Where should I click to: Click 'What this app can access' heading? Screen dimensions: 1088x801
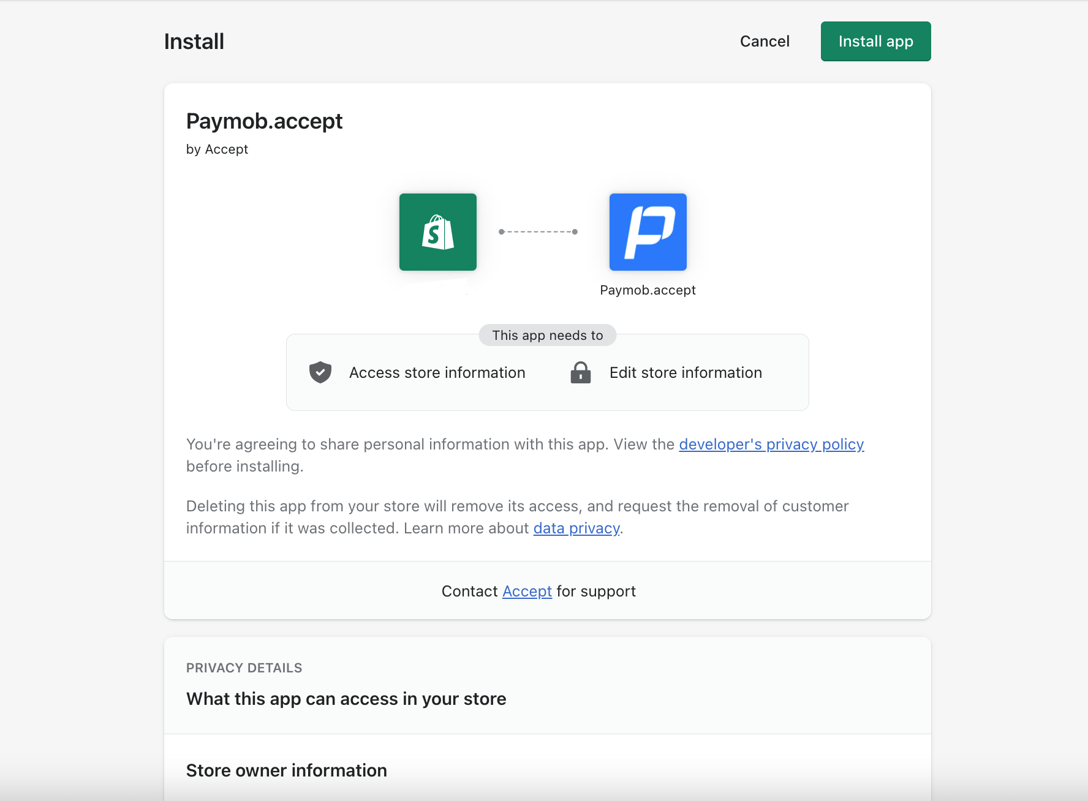tap(346, 699)
